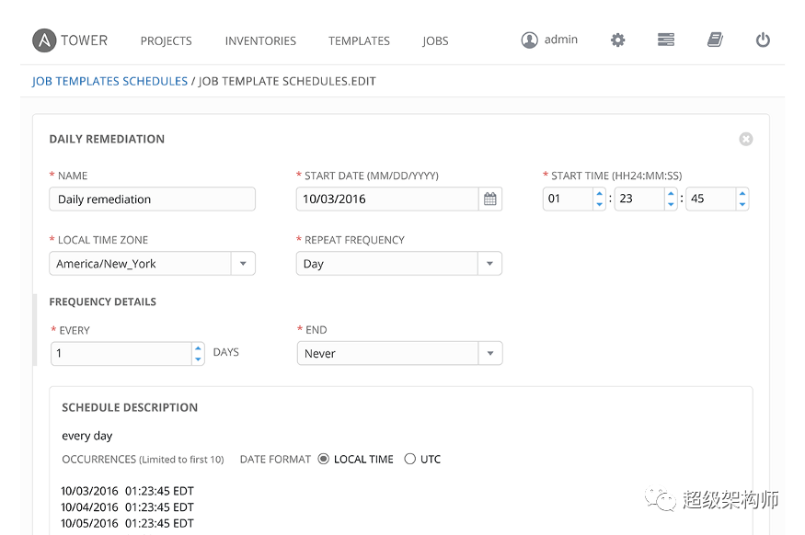
Task: Select the LOCAL TIME radio button
Action: coord(323,459)
